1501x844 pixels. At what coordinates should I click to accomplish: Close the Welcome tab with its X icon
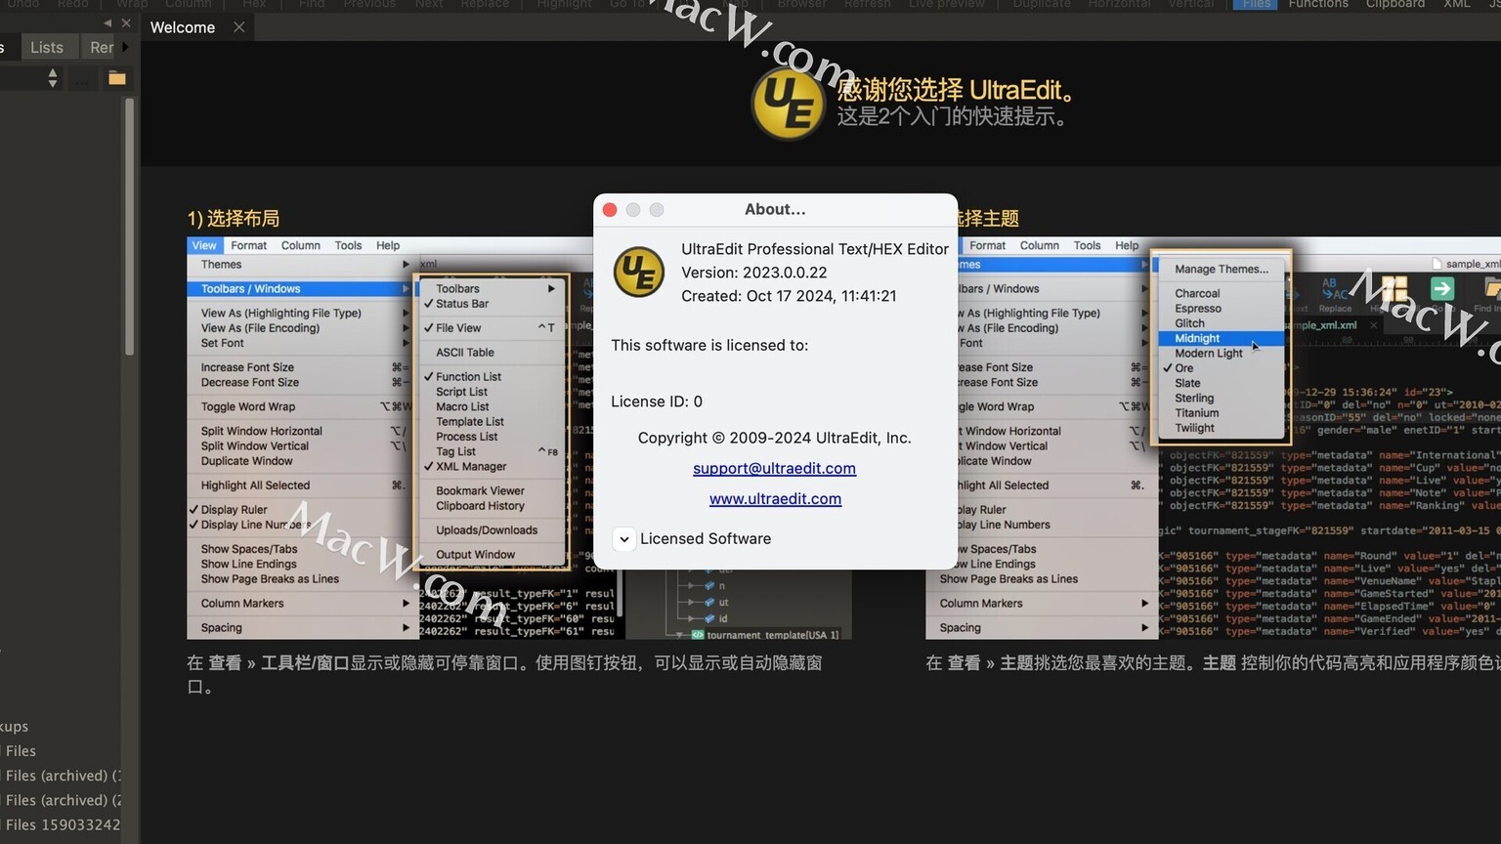(239, 27)
